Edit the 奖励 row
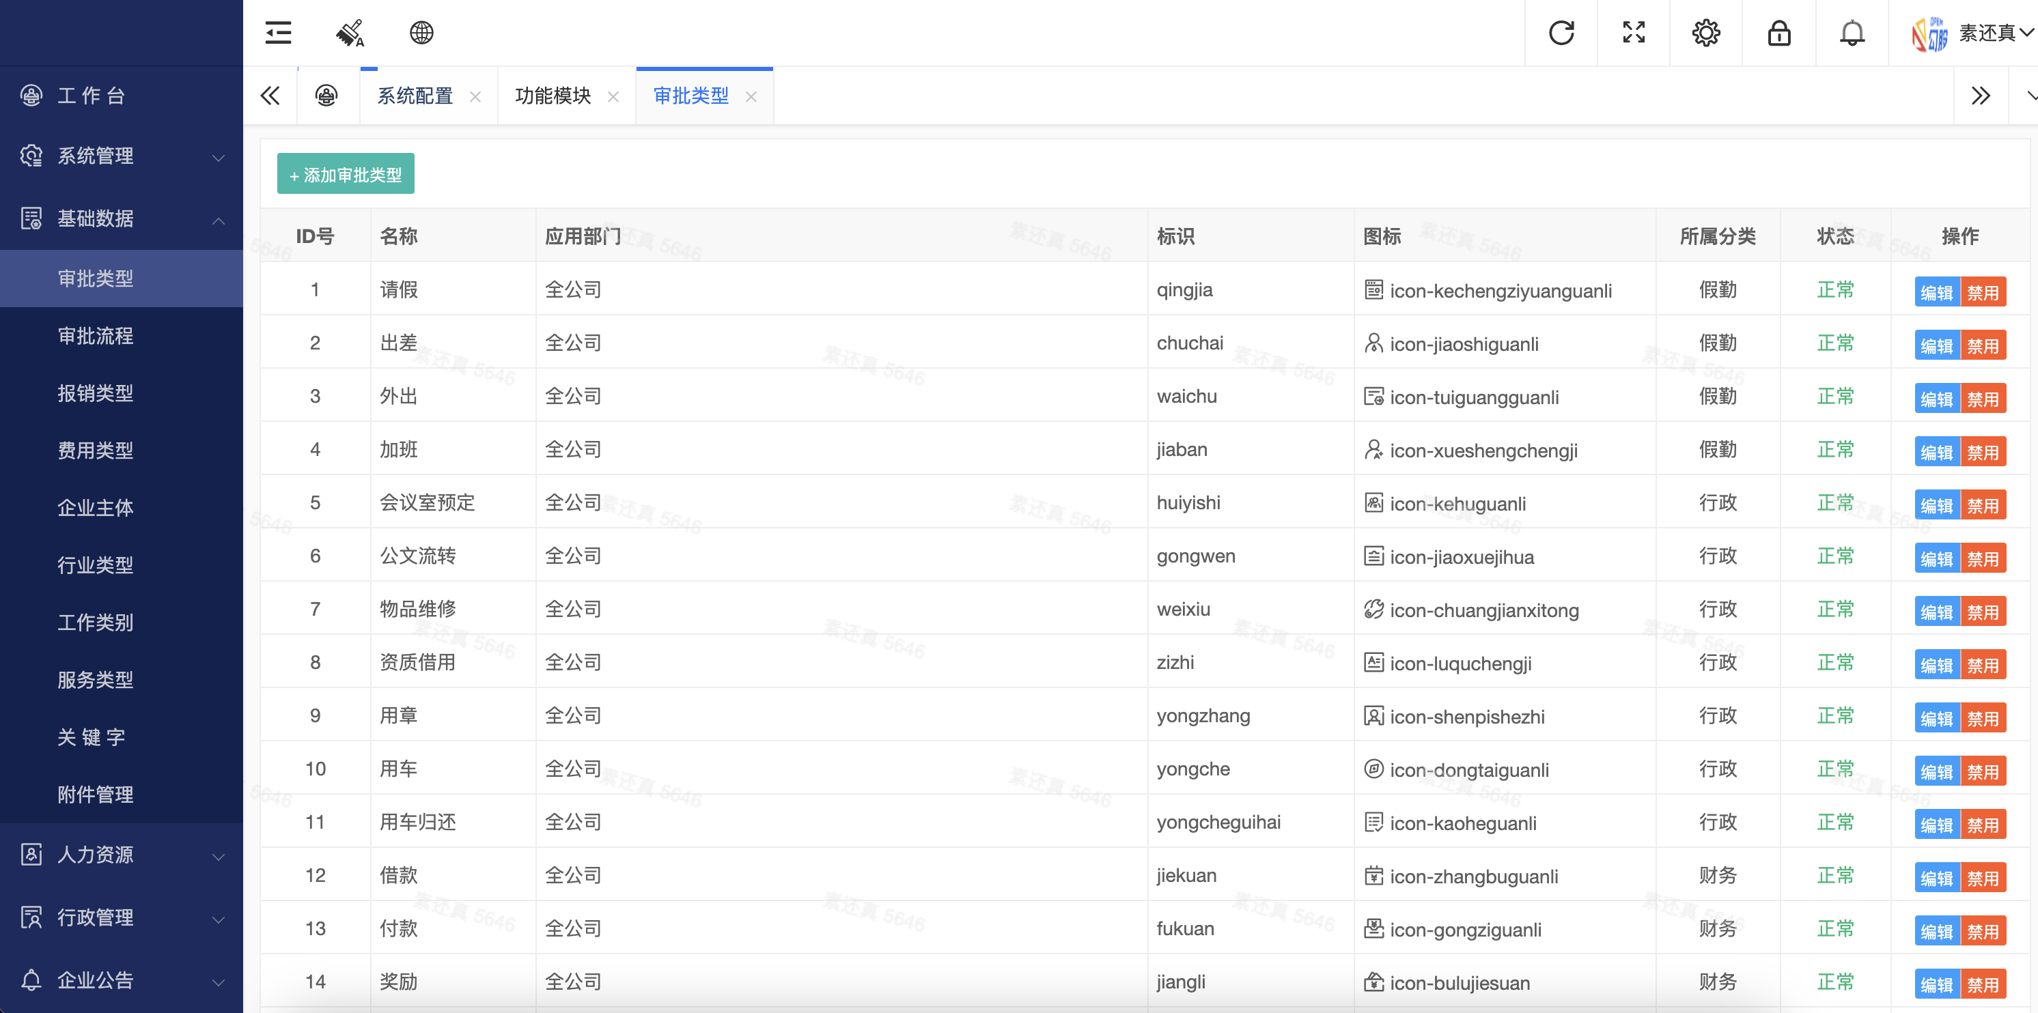The width and height of the screenshot is (2038, 1013). pos(1937,984)
